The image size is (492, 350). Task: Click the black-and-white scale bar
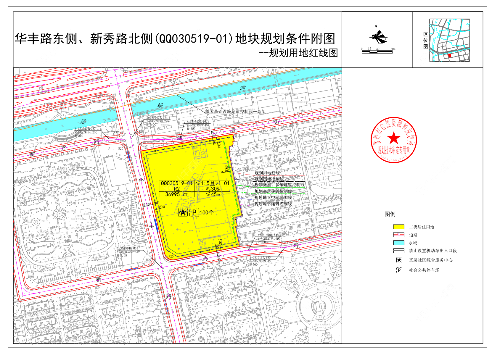point(377,52)
